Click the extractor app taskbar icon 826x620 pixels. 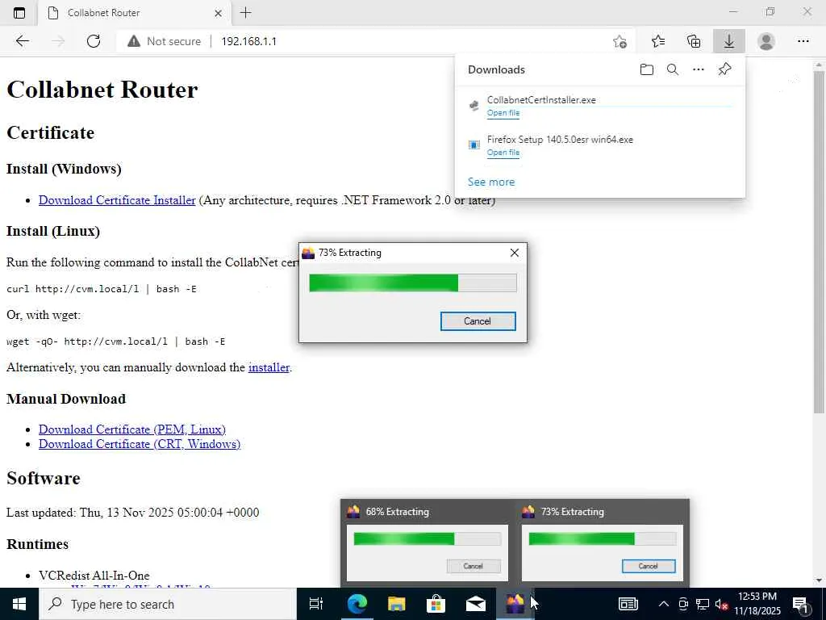[x=515, y=604]
